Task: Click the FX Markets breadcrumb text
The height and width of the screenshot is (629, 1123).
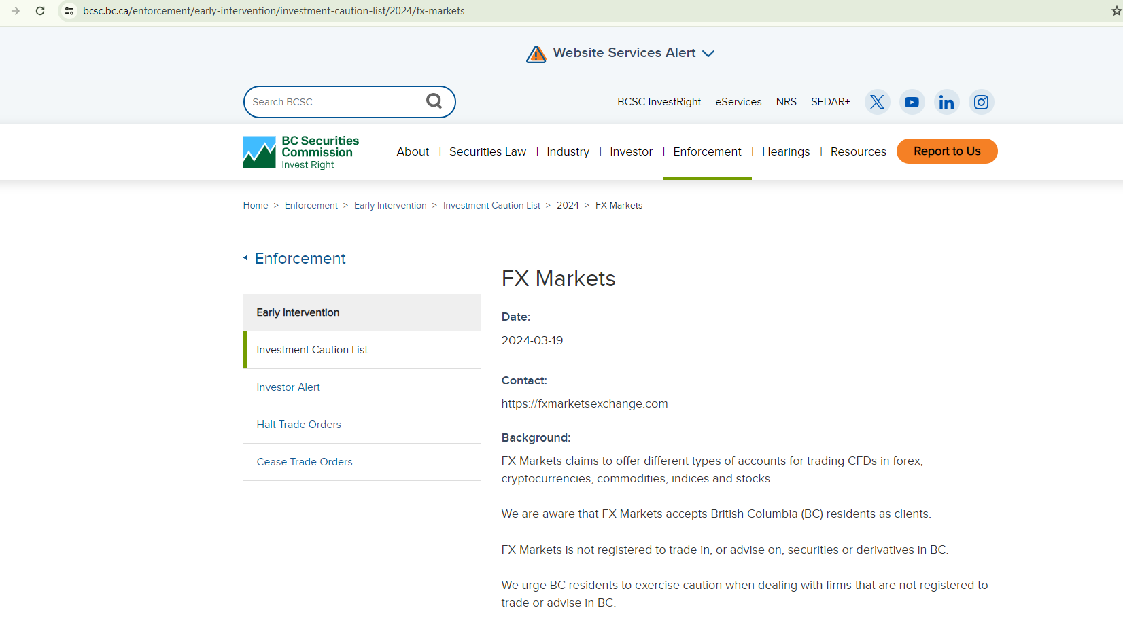Action: [619, 205]
